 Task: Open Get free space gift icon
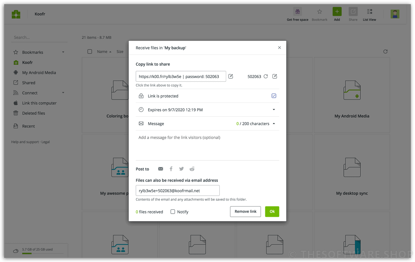pyautogui.click(x=297, y=12)
